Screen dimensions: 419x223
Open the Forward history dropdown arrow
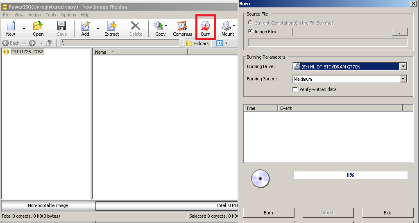click(41, 43)
